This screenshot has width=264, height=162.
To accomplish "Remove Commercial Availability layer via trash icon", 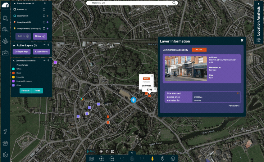I will tap(48, 61).
